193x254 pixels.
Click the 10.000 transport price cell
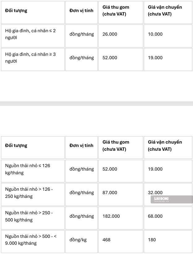coord(168,36)
